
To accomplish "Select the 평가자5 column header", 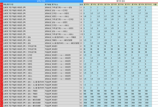I will coord(114,4).
